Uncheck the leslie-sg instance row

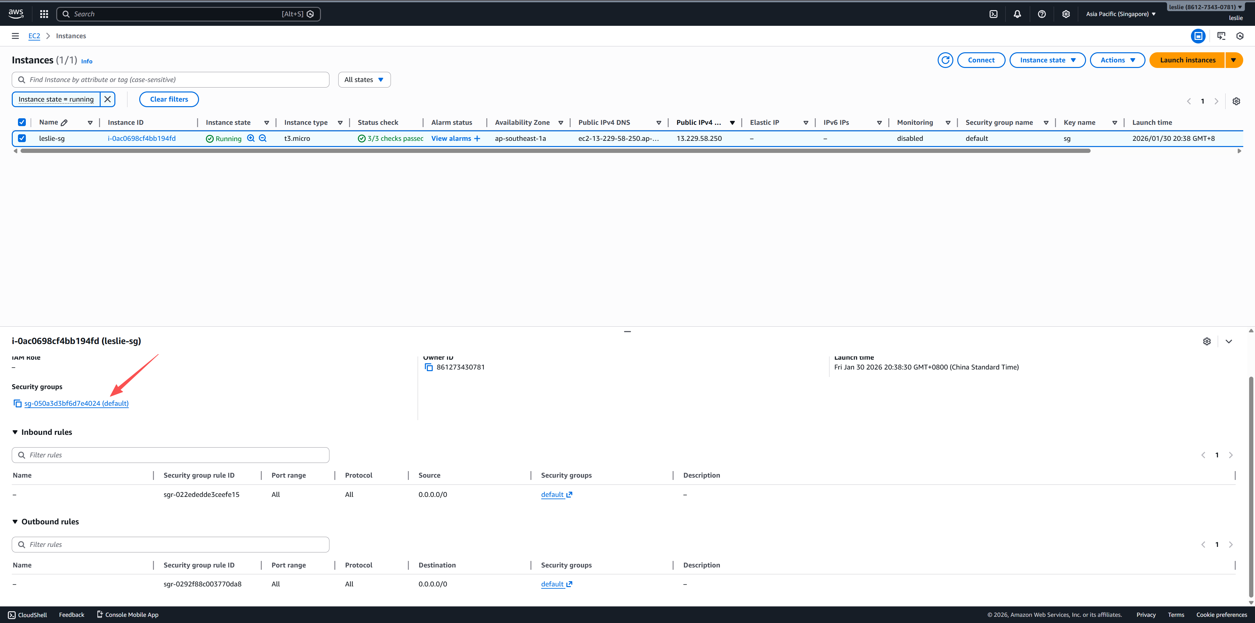tap(22, 138)
